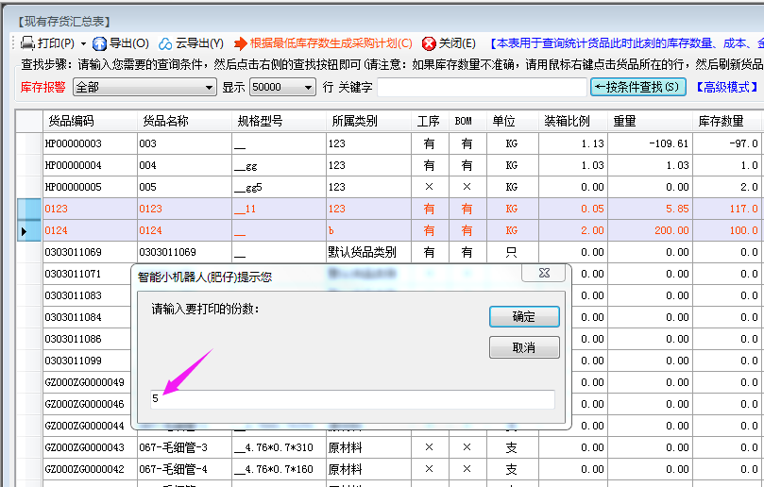
Task: Click the Export (导出) icon
Action: pos(99,43)
